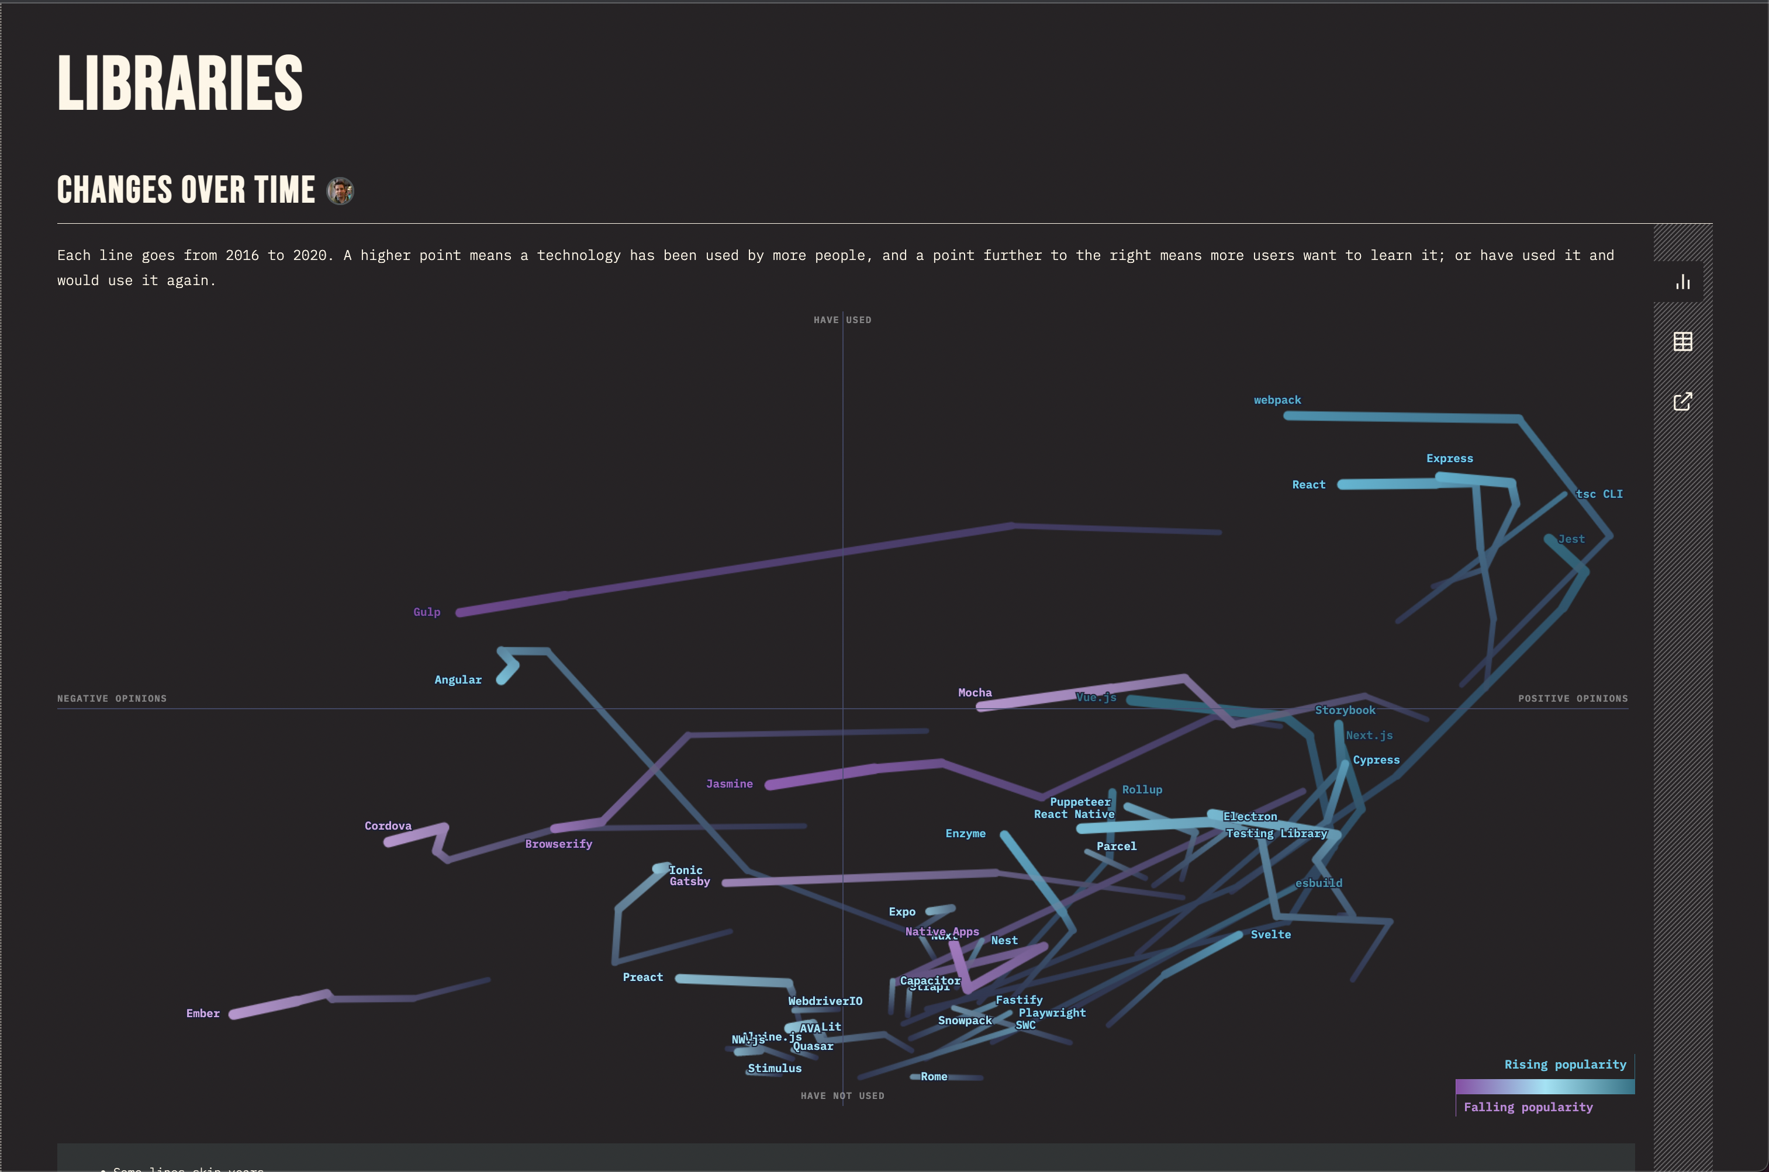1769x1172 pixels.
Task: Click the Snowpack label
Action: point(965,1020)
